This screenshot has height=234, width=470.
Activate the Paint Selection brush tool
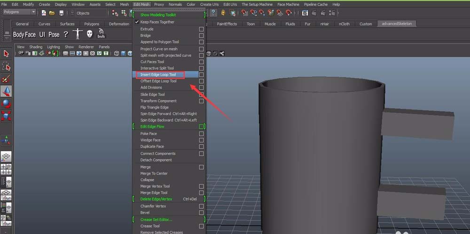tap(6, 79)
